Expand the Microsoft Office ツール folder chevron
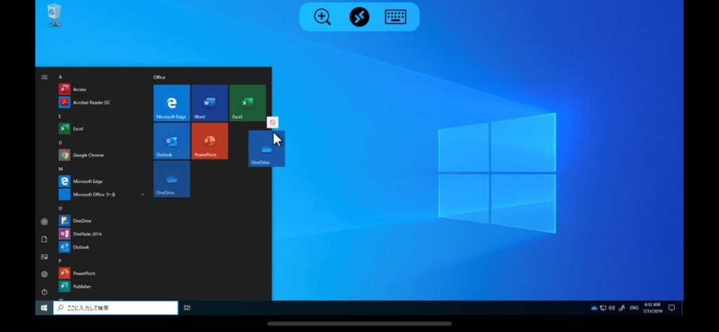The height and width of the screenshot is (332, 719). (x=143, y=194)
